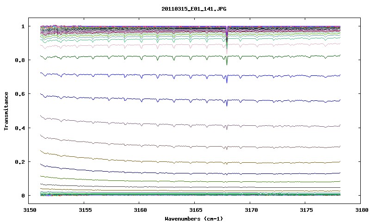370x222 pixels.
Task: Click the y-axis tick label 0.4
Action: 20,128
